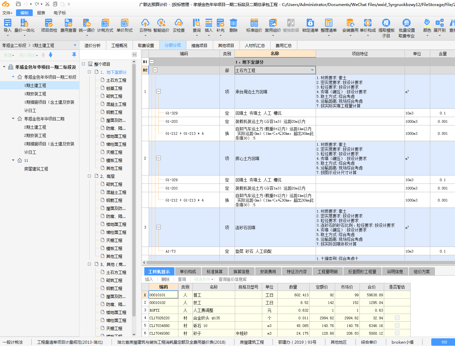Collapse tree panel with double-arrow button
The height and width of the screenshot is (346, 455).
point(134,54)
